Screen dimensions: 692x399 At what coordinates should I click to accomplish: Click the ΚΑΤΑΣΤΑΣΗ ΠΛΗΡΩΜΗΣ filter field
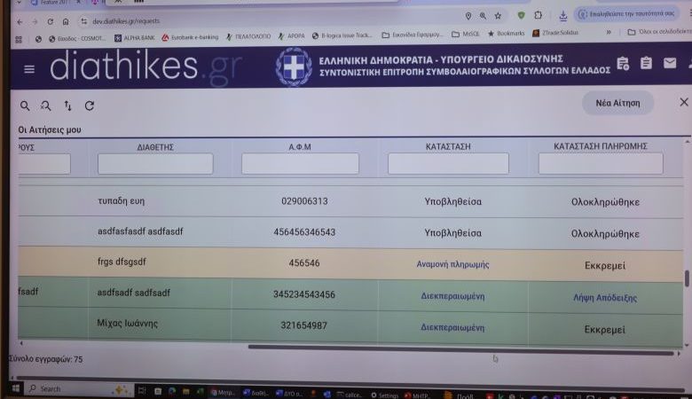pyautogui.click(x=601, y=164)
